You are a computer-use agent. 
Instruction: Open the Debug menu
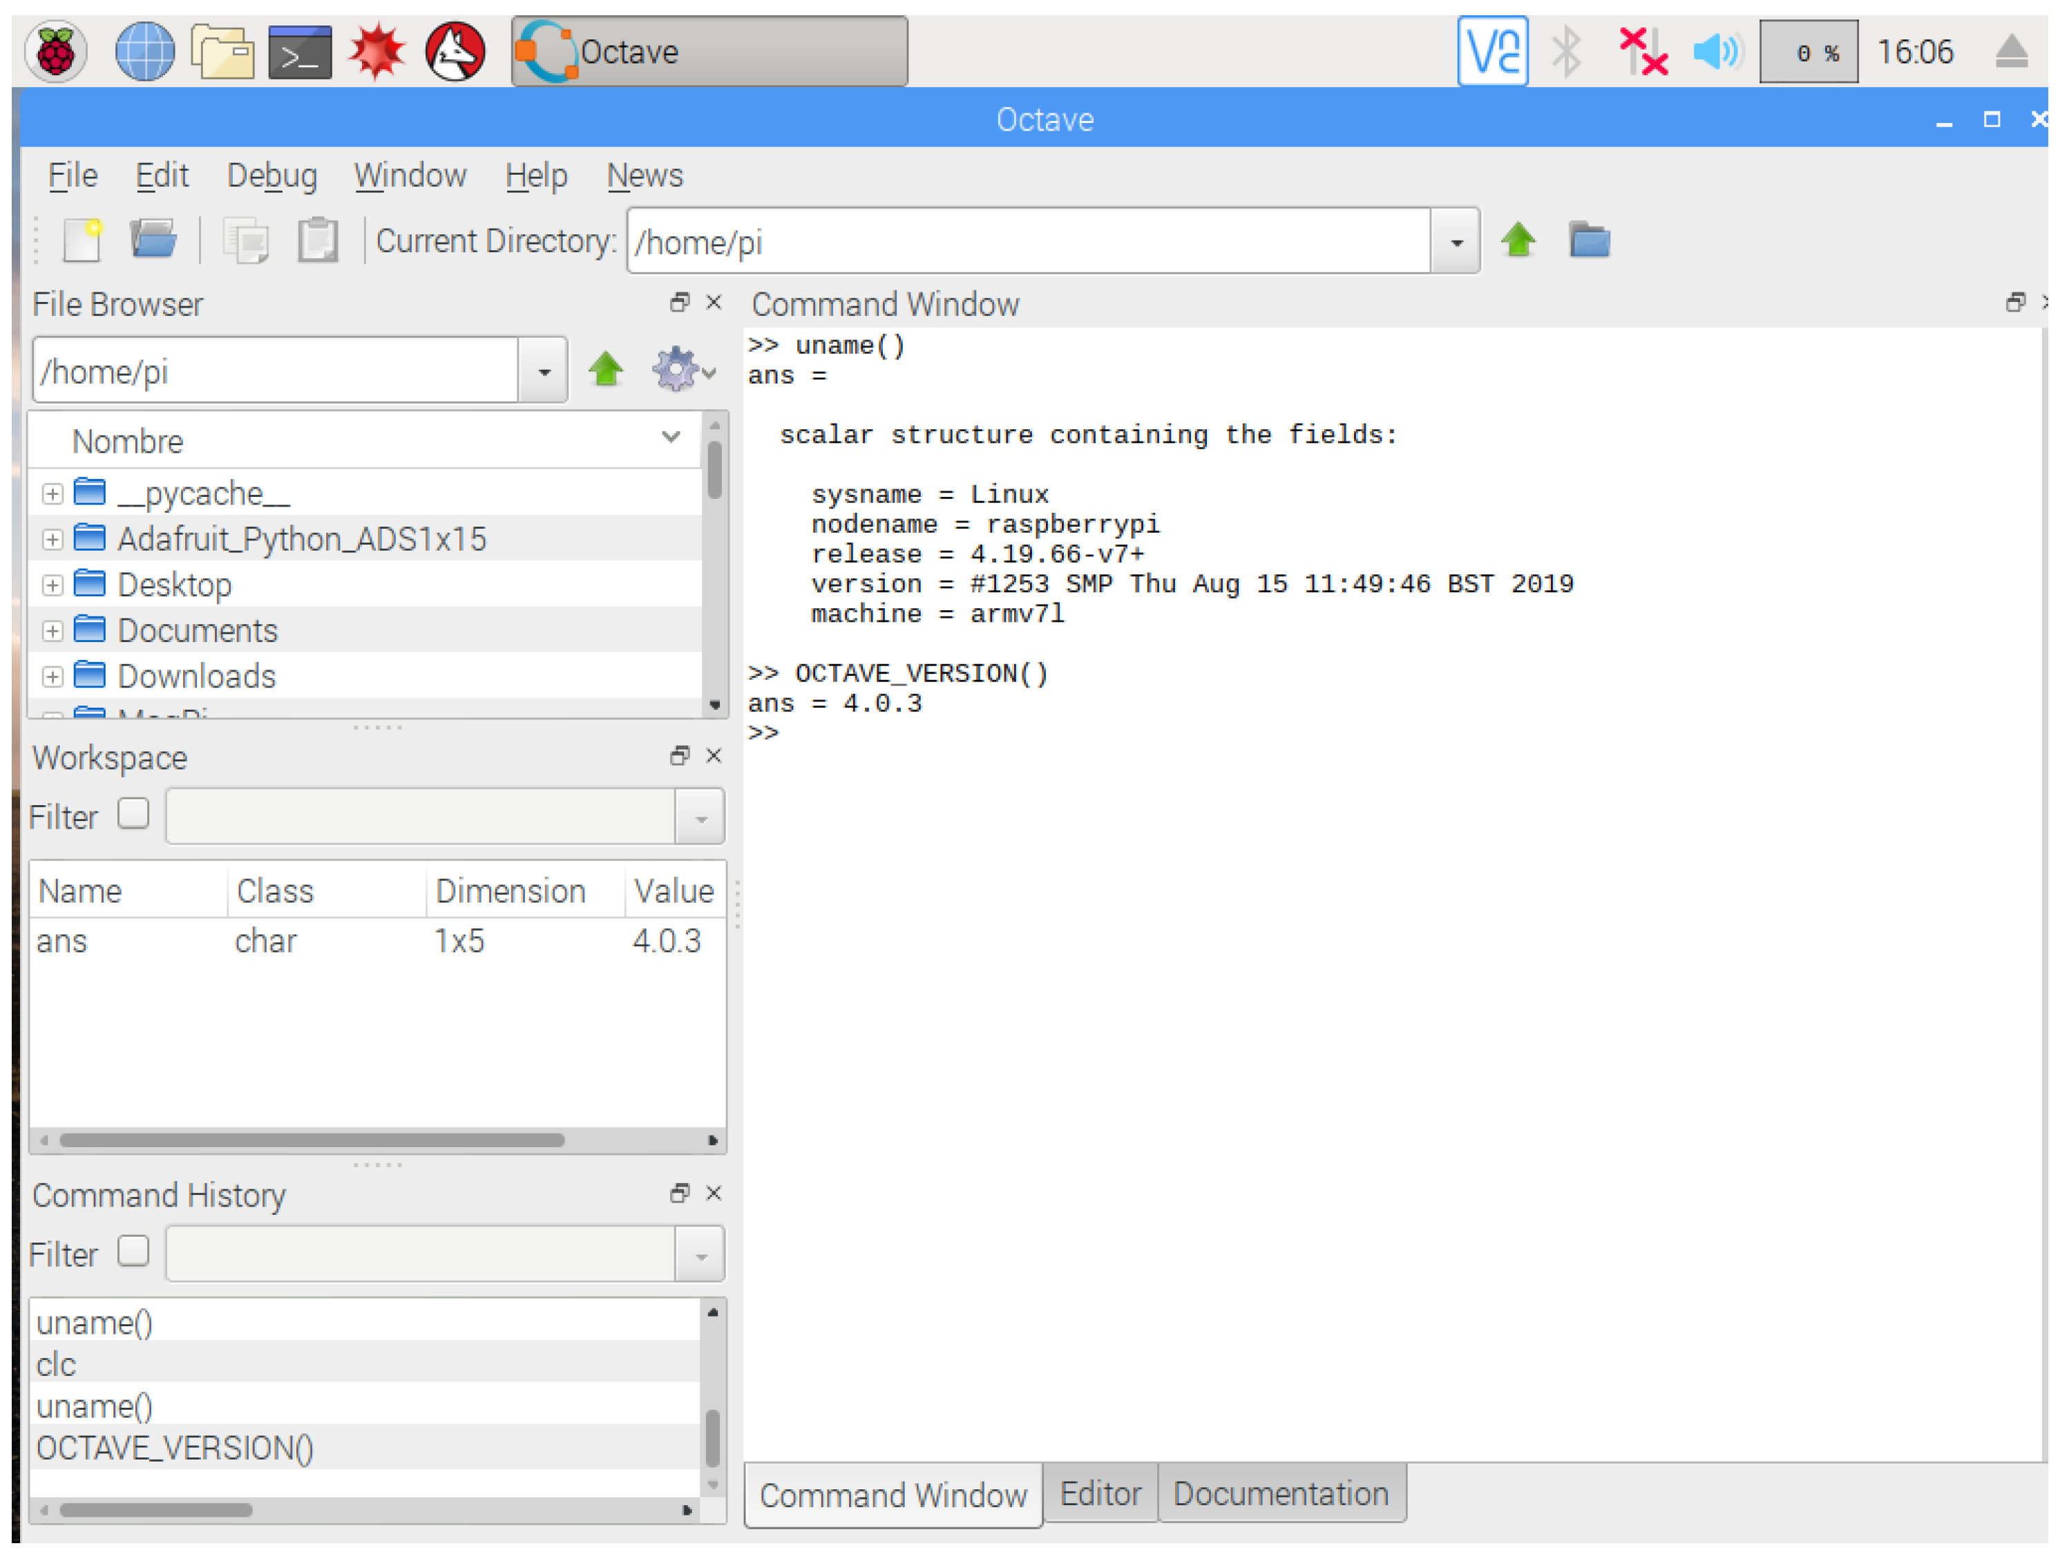(x=272, y=175)
